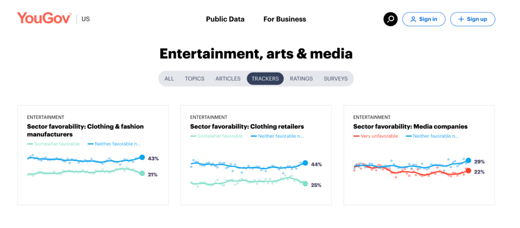Click the black search magnifier icon
This screenshot has height=228, width=520.
[x=390, y=19]
